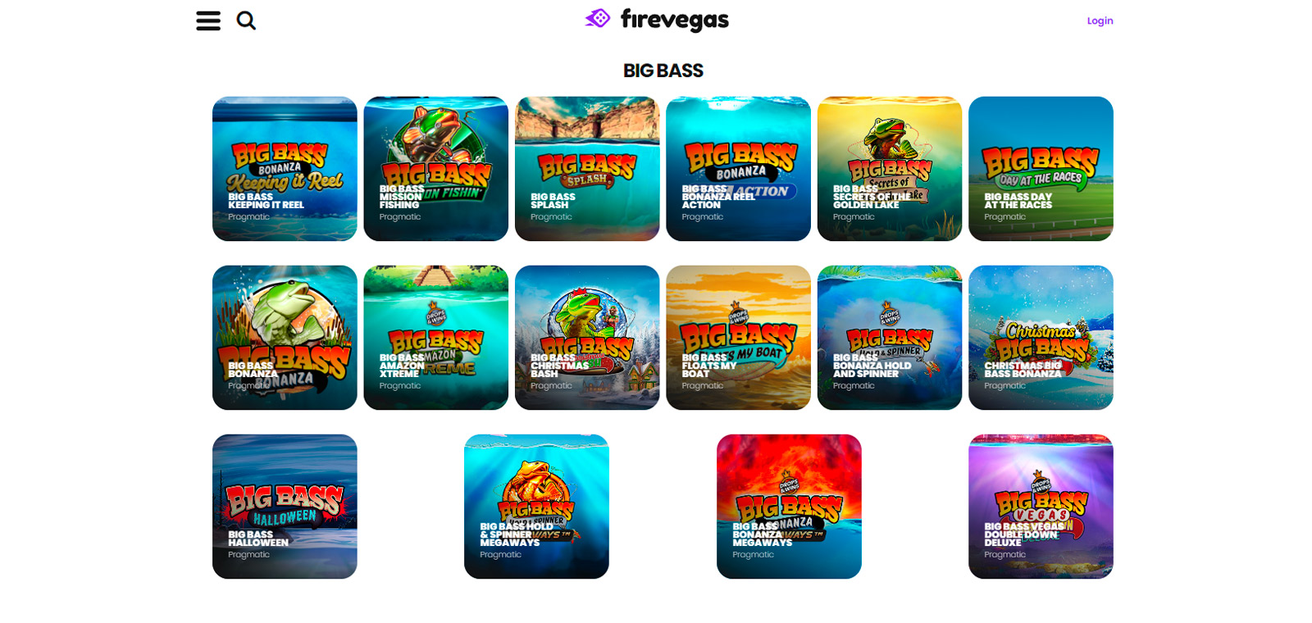This screenshot has width=1312, height=623.
Task: Click the Firevegas logo
Action: (x=657, y=20)
